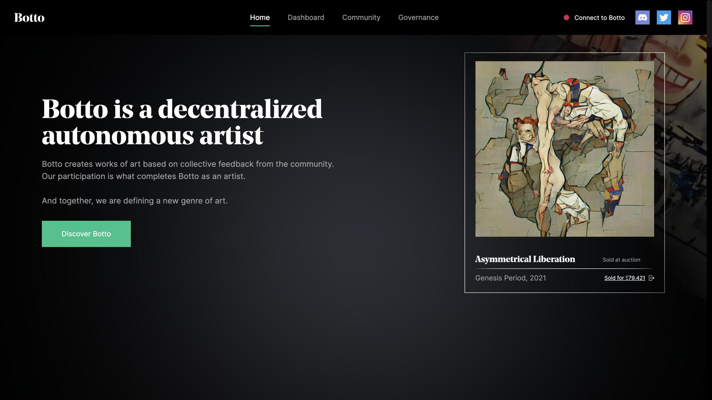
Task: Follow the Sold for Ξ79.421 link
Action: 624,278
